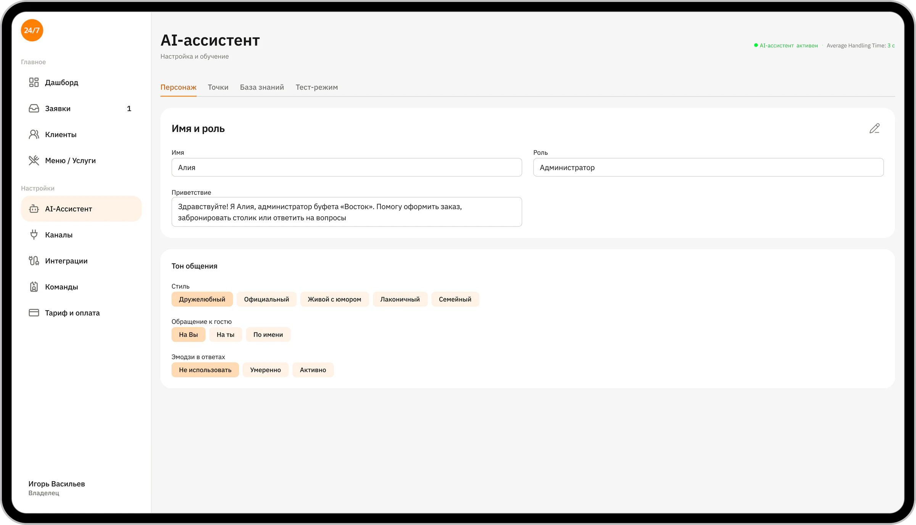Image resolution: width=916 pixels, height=525 pixels.
Task: Select Не использовать for emoji
Action: point(205,370)
